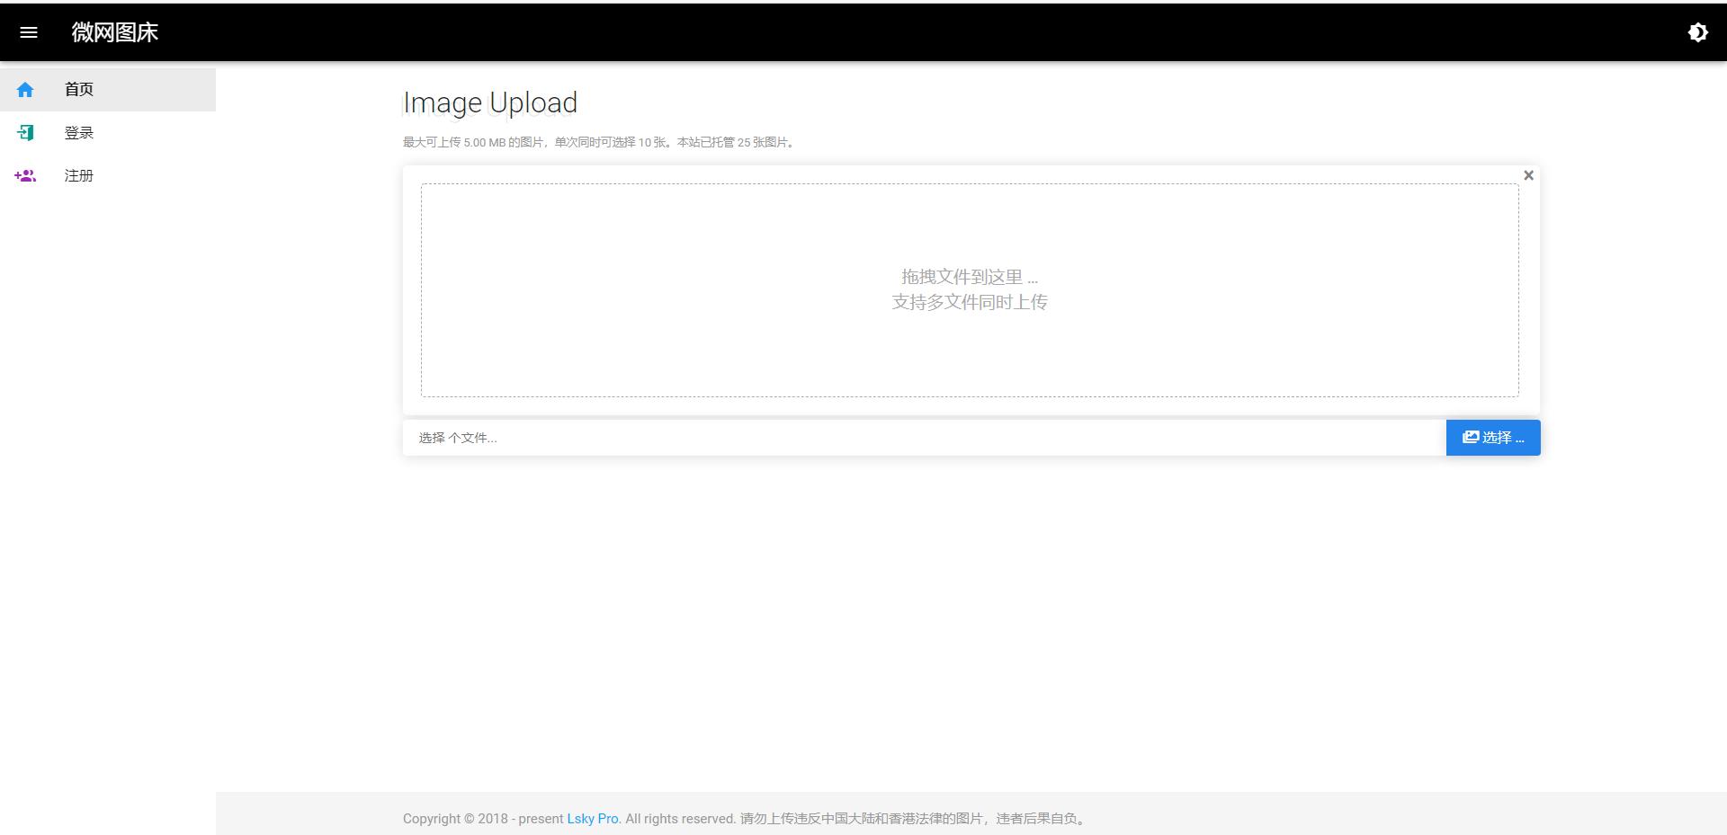Open the 注册 menu item
Viewport: 1727px width, 835px height.
coord(108,176)
